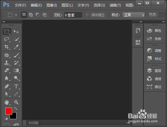This screenshot has width=167, height=127.
Task: Open the current Marquee tool preset icon
Action: (10, 15)
